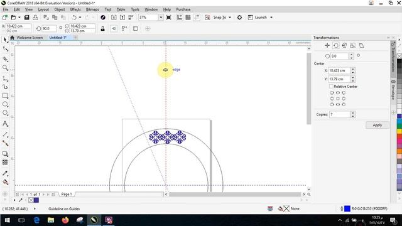Click the Save icon in toolbar
The image size is (402, 226).
point(26,18)
